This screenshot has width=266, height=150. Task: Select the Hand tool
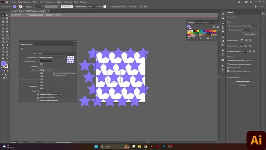pyautogui.click(x=3, y=58)
